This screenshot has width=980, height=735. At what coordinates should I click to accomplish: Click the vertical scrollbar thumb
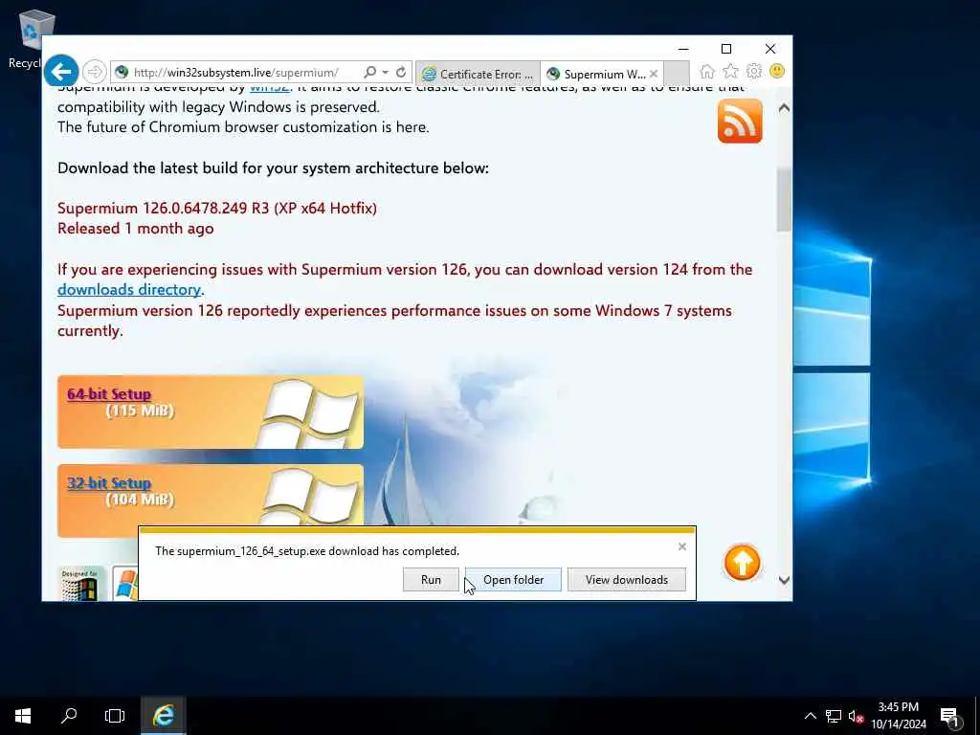click(784, 200)
